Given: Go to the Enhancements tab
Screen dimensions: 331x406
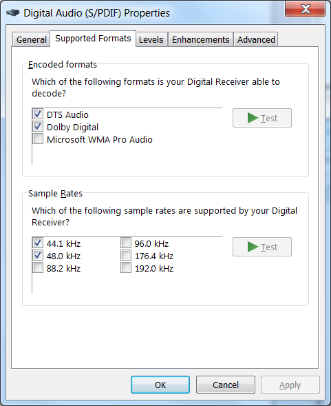Looking at the screenshot, I should coord(201,39).
